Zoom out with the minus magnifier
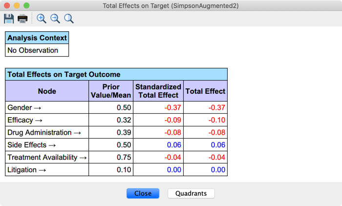The height and width of the screenshot is (206, 342). click(55, 19)
